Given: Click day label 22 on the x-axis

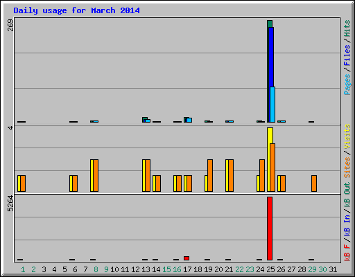Looking at the screenshot, I should point(239,269).
